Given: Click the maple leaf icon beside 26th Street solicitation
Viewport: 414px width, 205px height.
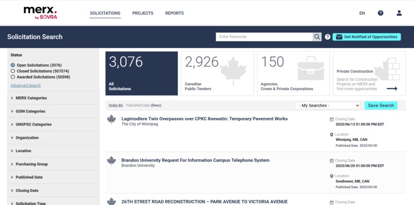Looking at the screenshot, I should click(111, 201).
